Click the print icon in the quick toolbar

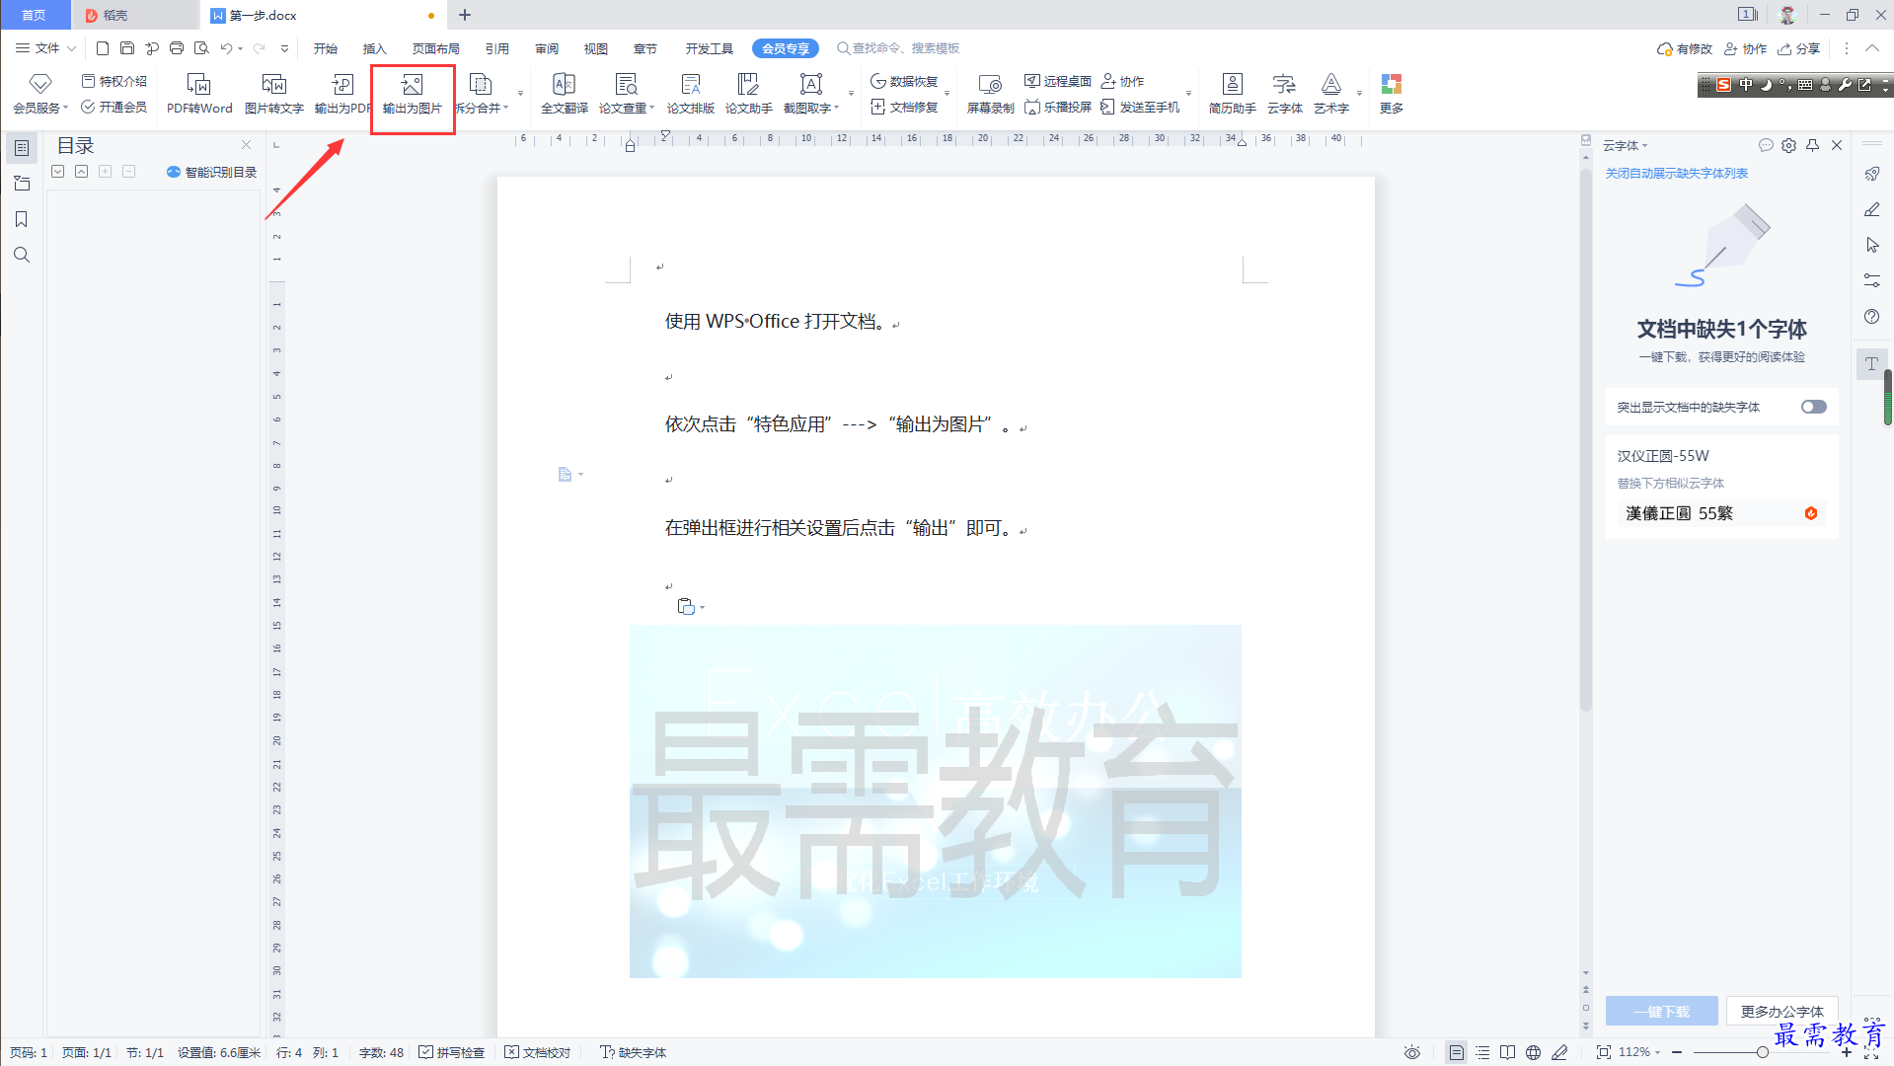(x=177, y=48)
